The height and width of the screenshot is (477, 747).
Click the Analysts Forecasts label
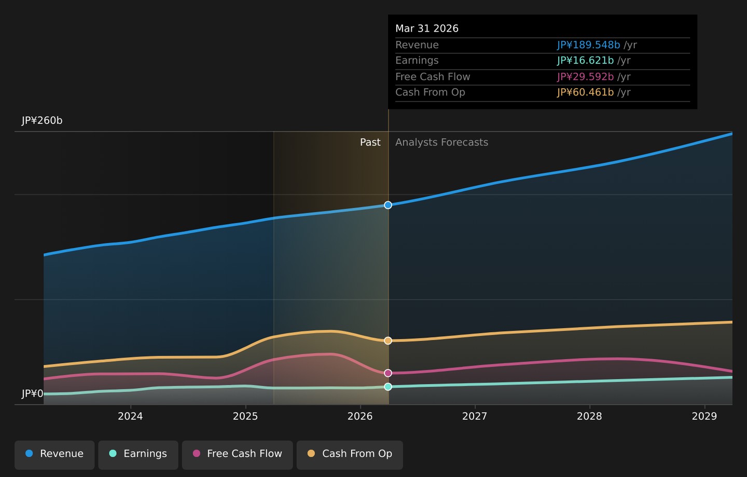click(442, 142)
